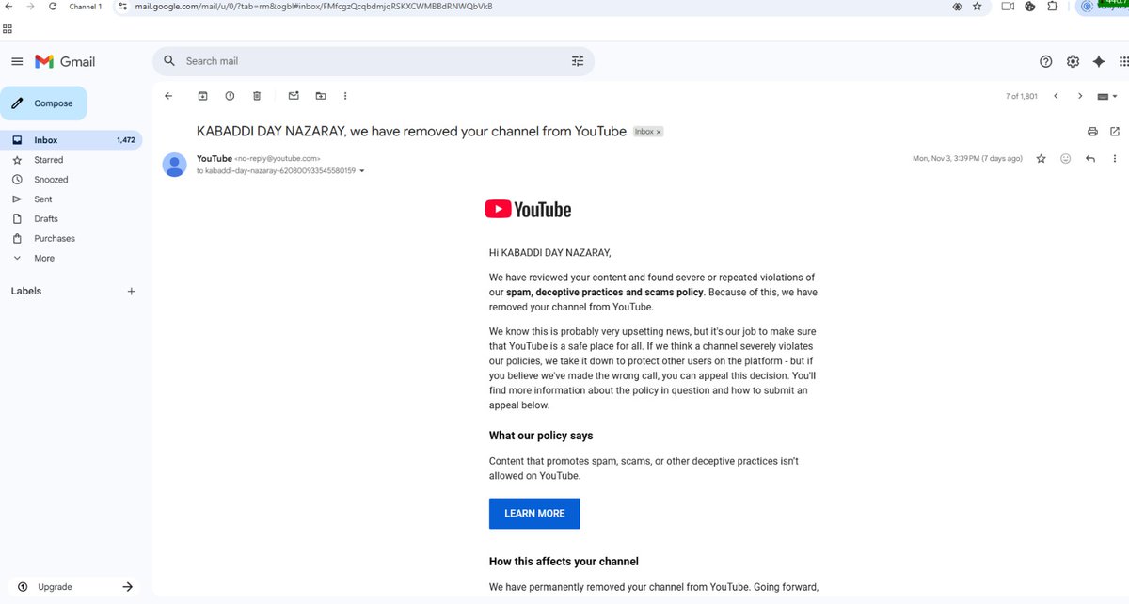Open the More actions three-dot menu
The image size is (1129, 604).
(345, 96)
